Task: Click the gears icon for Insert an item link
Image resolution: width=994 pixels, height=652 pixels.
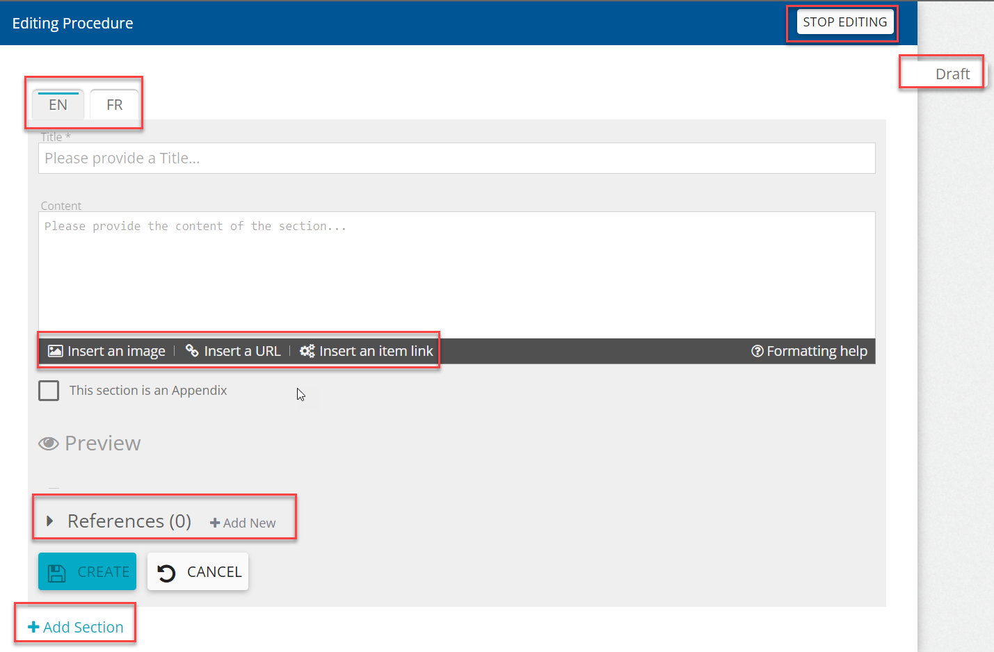Action: 307,351
